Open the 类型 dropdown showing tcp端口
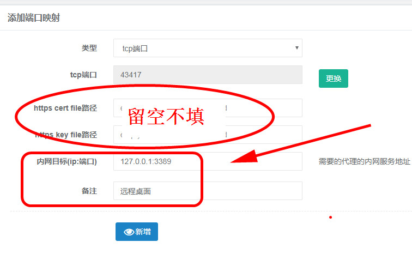This screenshot has height=260, width=412. [207, 48]
